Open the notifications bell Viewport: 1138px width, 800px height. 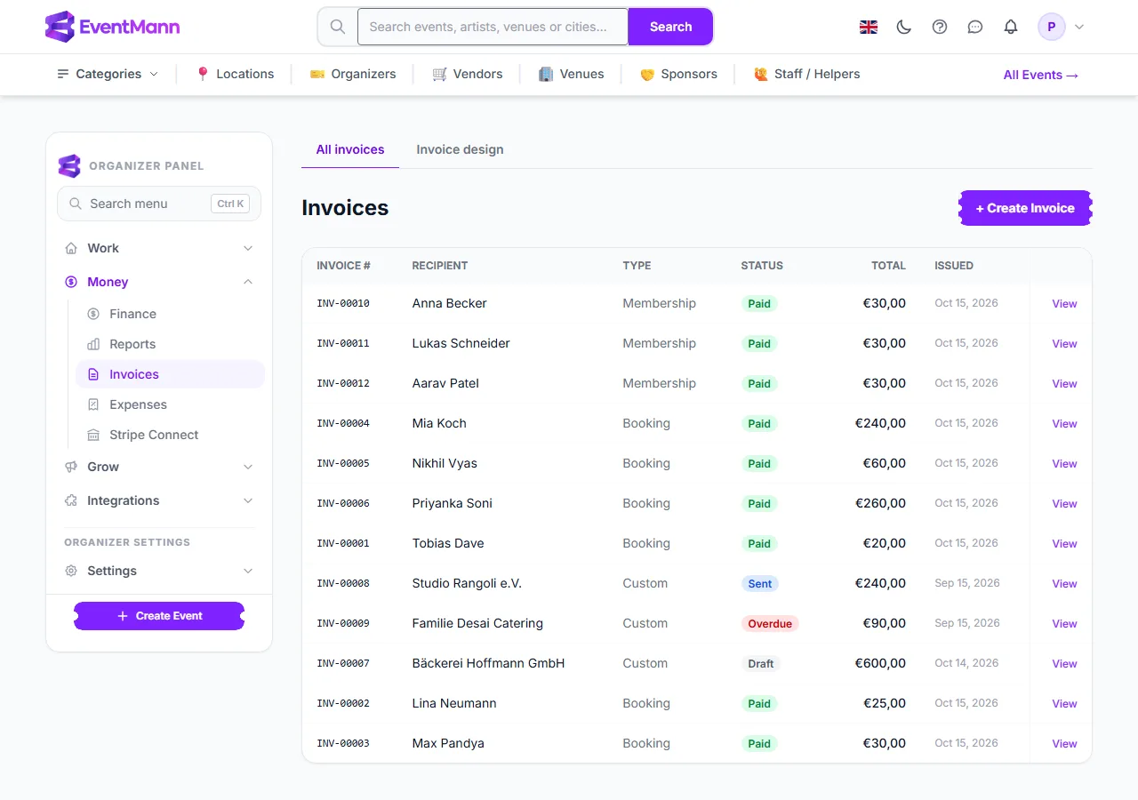[x=1011, y=27]
